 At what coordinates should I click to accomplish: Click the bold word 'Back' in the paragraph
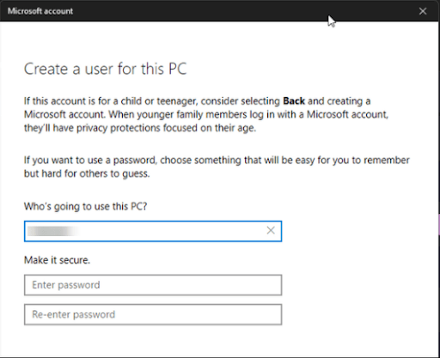point(294,101)
